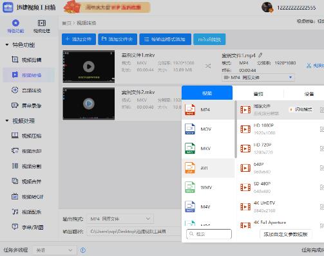Choose the AVI format in the list
The image size is (324, 256).
[208, 168]
